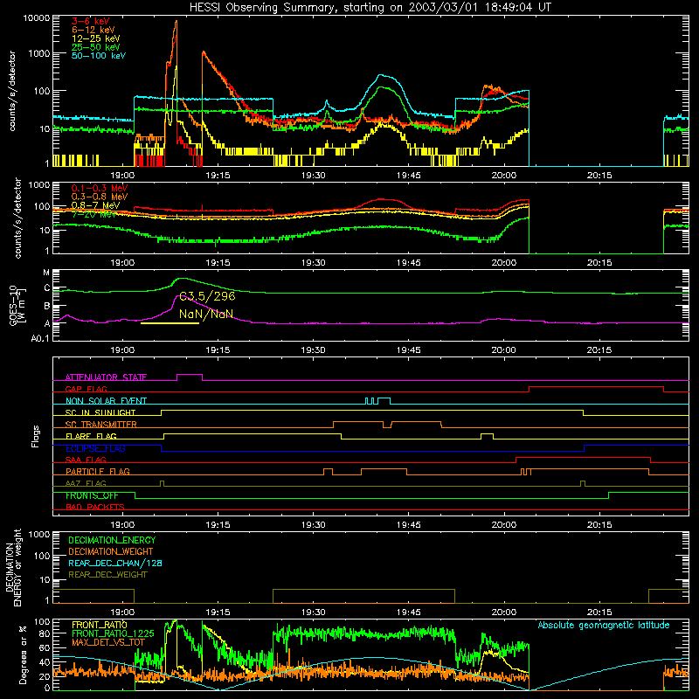Select the SC_IN_SUNLIGHT flag label
The height and width of the screenshot is (699, 699).
pos(100,412)
